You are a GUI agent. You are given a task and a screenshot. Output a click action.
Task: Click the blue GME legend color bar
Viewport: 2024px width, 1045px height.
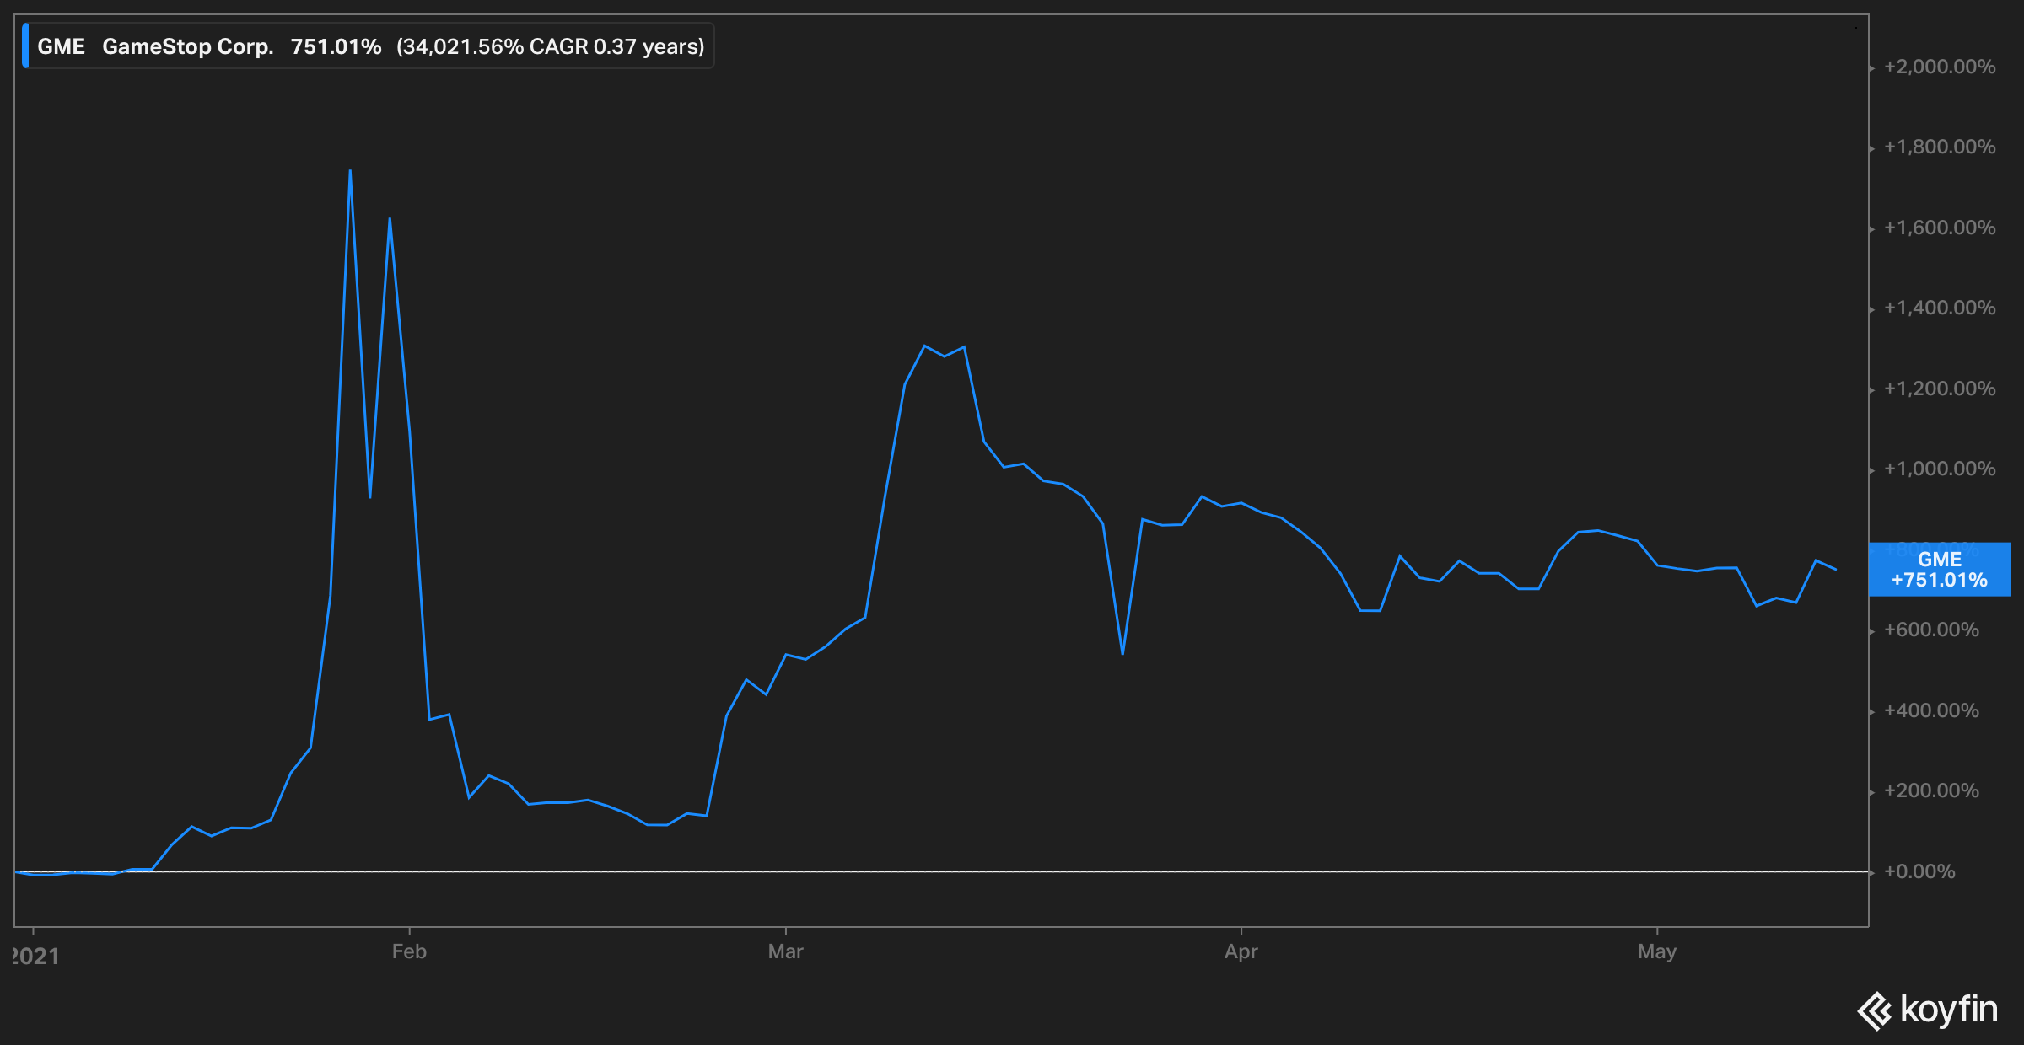tap(25, 46)
